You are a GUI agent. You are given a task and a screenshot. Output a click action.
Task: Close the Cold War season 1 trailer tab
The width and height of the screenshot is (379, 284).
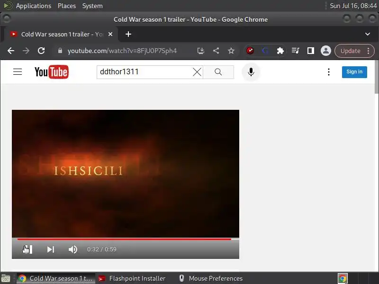click(110, 34)
